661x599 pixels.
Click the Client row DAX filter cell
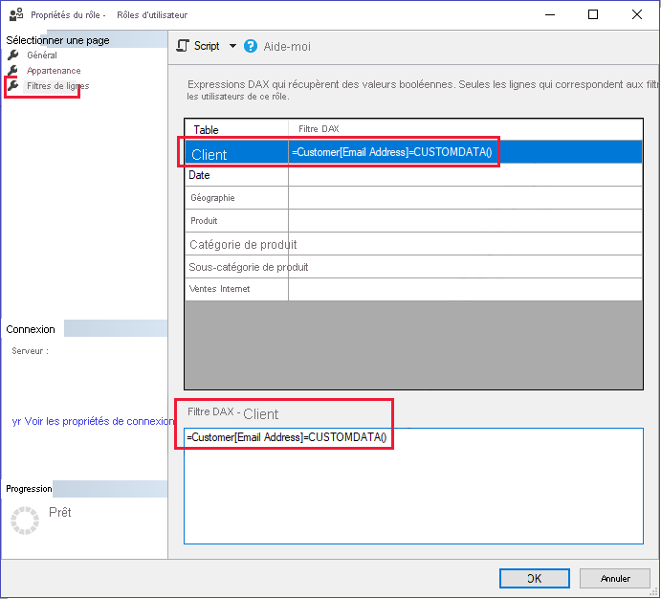[x=465, y=152]
